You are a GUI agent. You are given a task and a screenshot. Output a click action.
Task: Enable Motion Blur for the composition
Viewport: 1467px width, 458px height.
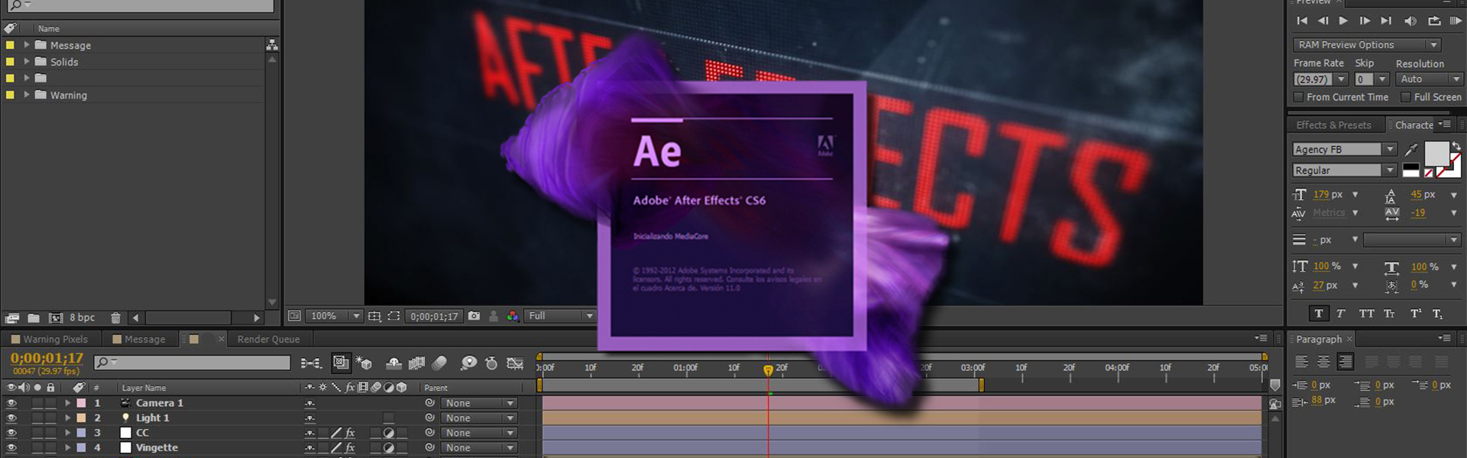439,363
